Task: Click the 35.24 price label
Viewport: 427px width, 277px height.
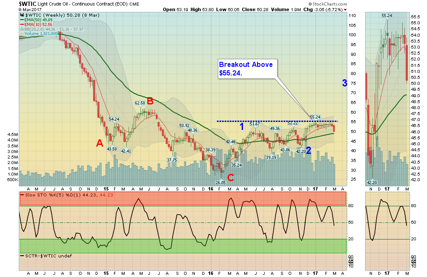Action: pyautogui.click(x=237, y=165)
